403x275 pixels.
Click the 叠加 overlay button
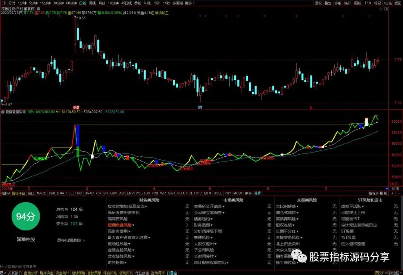[x=328, y=3]
